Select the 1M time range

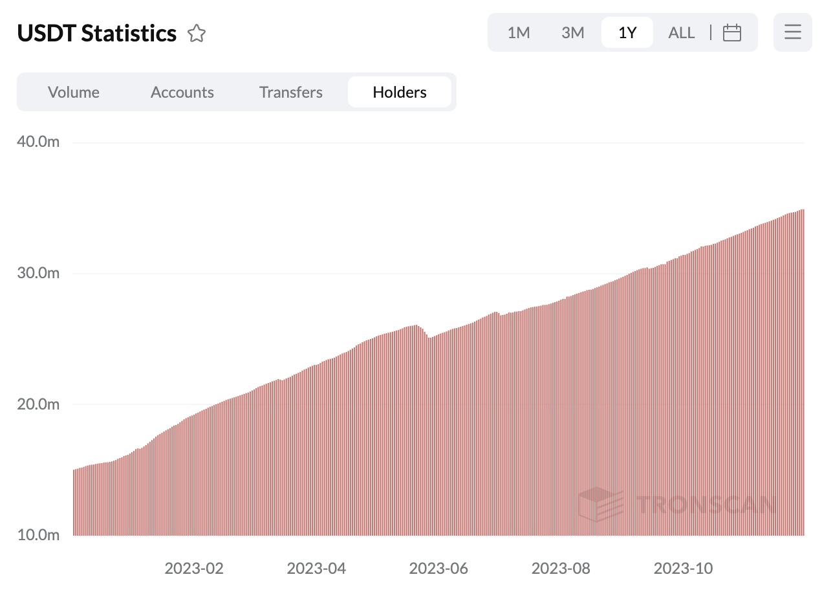[519, 32]
